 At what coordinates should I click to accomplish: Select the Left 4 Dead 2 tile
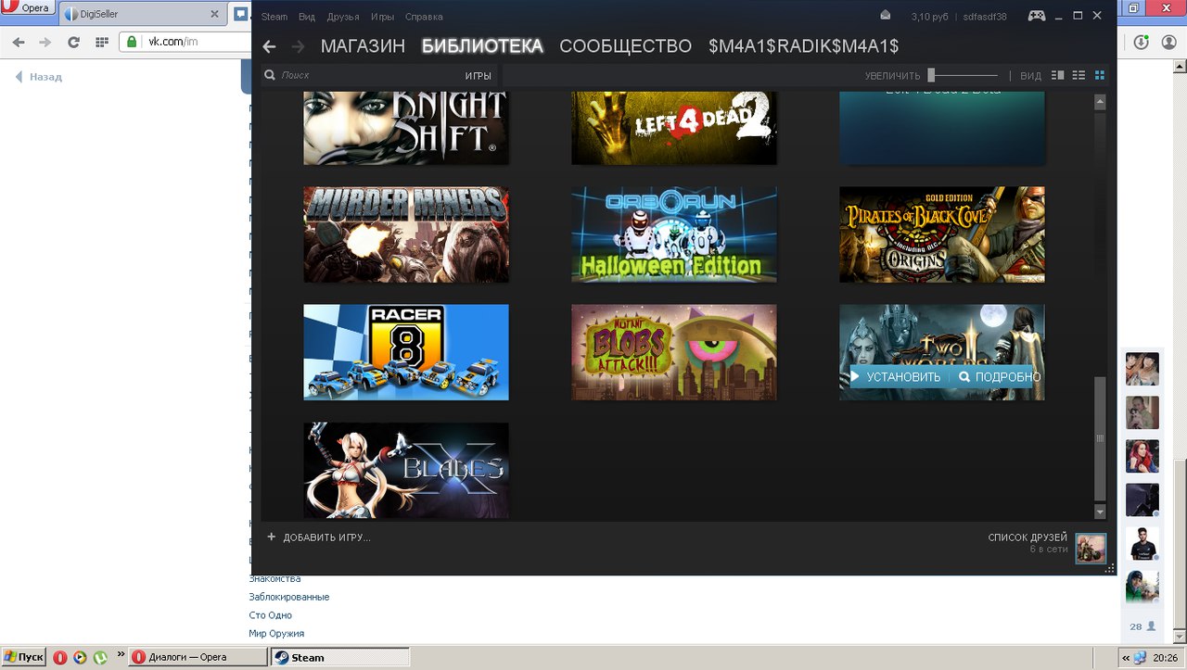tap(674, 128)
